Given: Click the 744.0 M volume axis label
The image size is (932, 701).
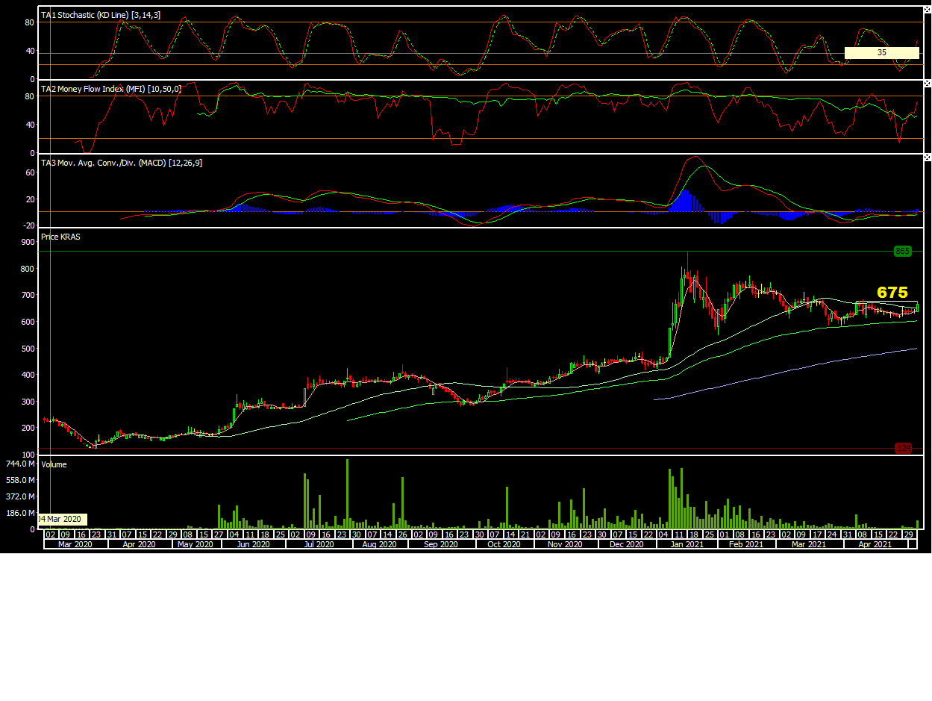Looking at the screenshot, I should click(x=19, y=464).
